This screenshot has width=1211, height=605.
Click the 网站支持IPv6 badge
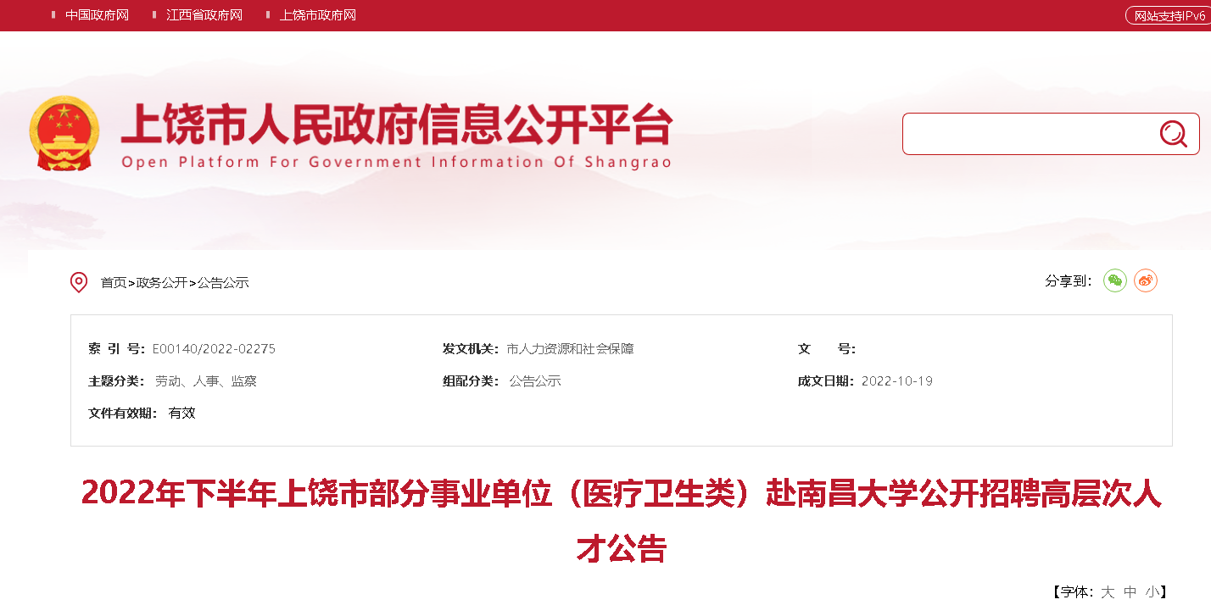1168,15
